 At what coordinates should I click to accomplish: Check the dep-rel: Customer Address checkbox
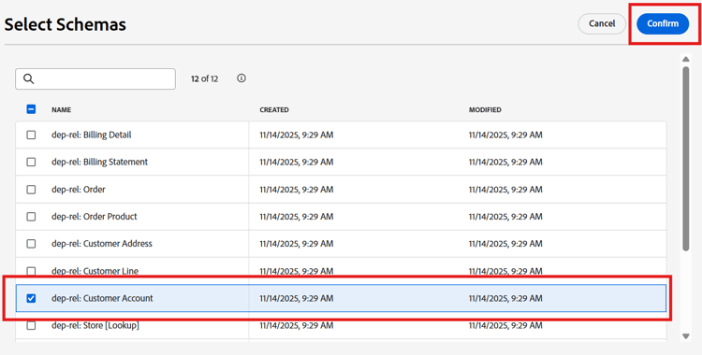pos(31,244)
